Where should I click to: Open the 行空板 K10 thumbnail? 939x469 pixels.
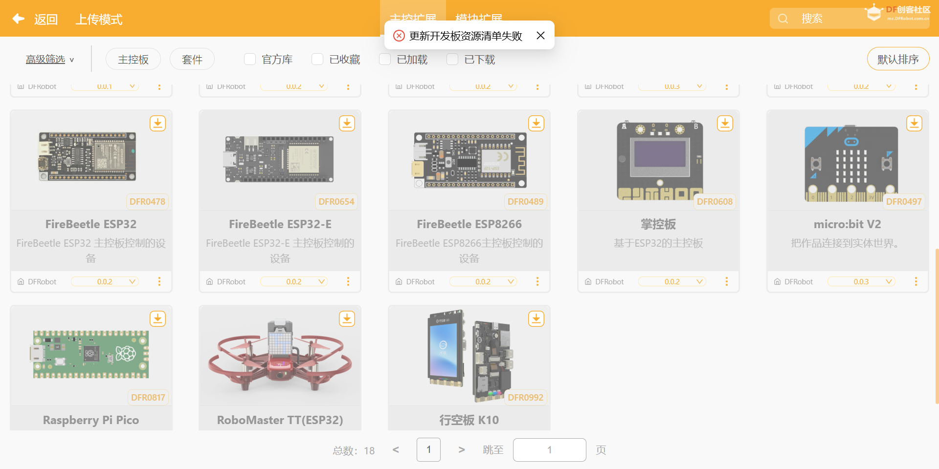pos(470,356)
